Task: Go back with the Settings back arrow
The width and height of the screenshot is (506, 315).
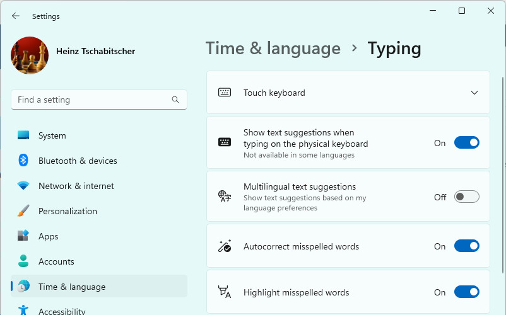Action: point(16,16)
